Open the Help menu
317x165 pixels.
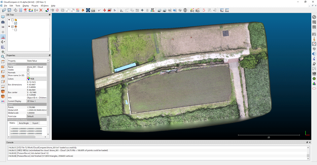pos(53,6)
